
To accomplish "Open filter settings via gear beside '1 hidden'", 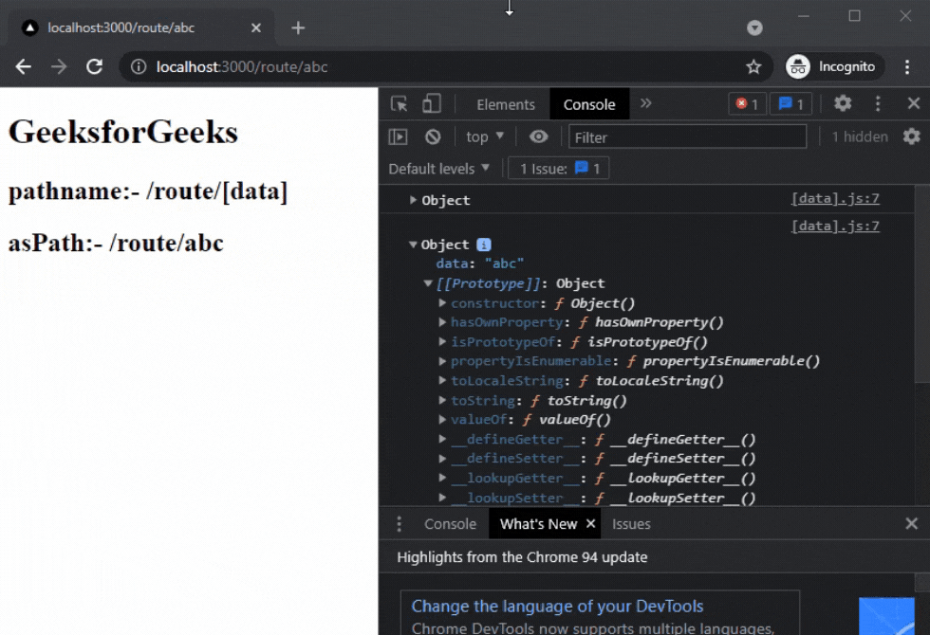I will click(913, 136).
